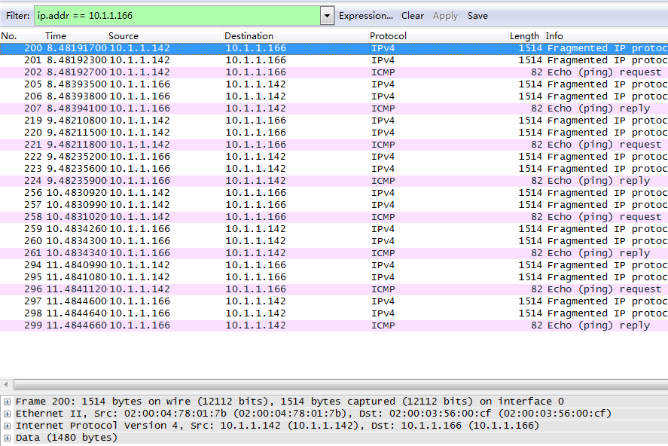Select packet number 220

[x=334, y=133]
